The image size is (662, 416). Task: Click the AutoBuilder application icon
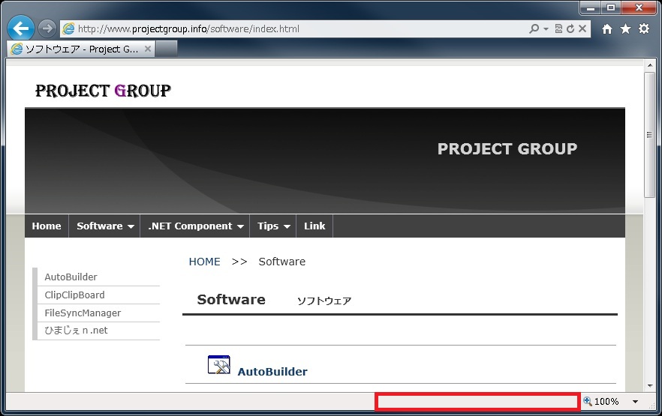[218, 365]
